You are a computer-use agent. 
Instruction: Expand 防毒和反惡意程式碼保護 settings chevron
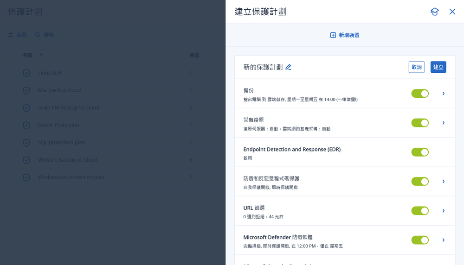pyautogui.click(x=443, y=181)
